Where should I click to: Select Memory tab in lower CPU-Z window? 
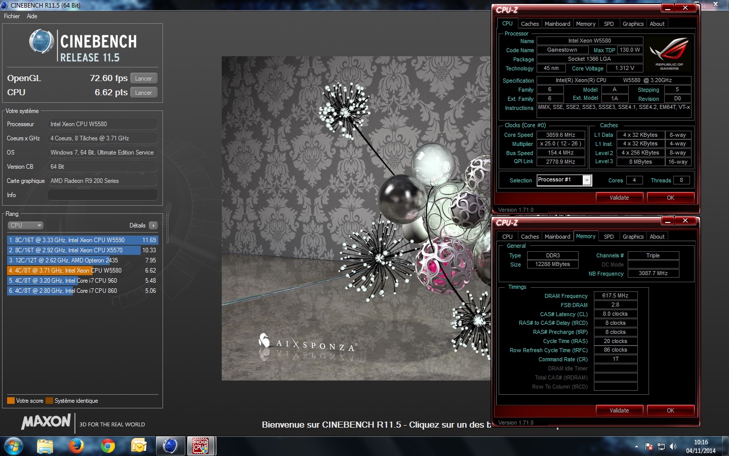pos(586,236)
